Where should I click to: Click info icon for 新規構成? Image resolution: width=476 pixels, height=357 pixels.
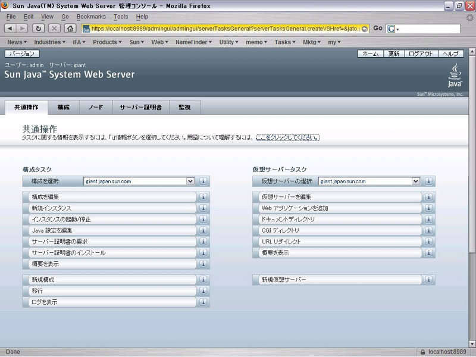pos(203,280)
